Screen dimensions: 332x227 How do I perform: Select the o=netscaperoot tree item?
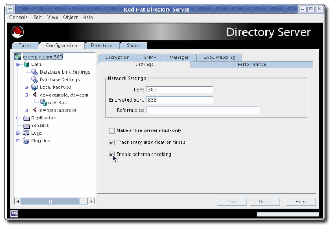pos(58,110)
